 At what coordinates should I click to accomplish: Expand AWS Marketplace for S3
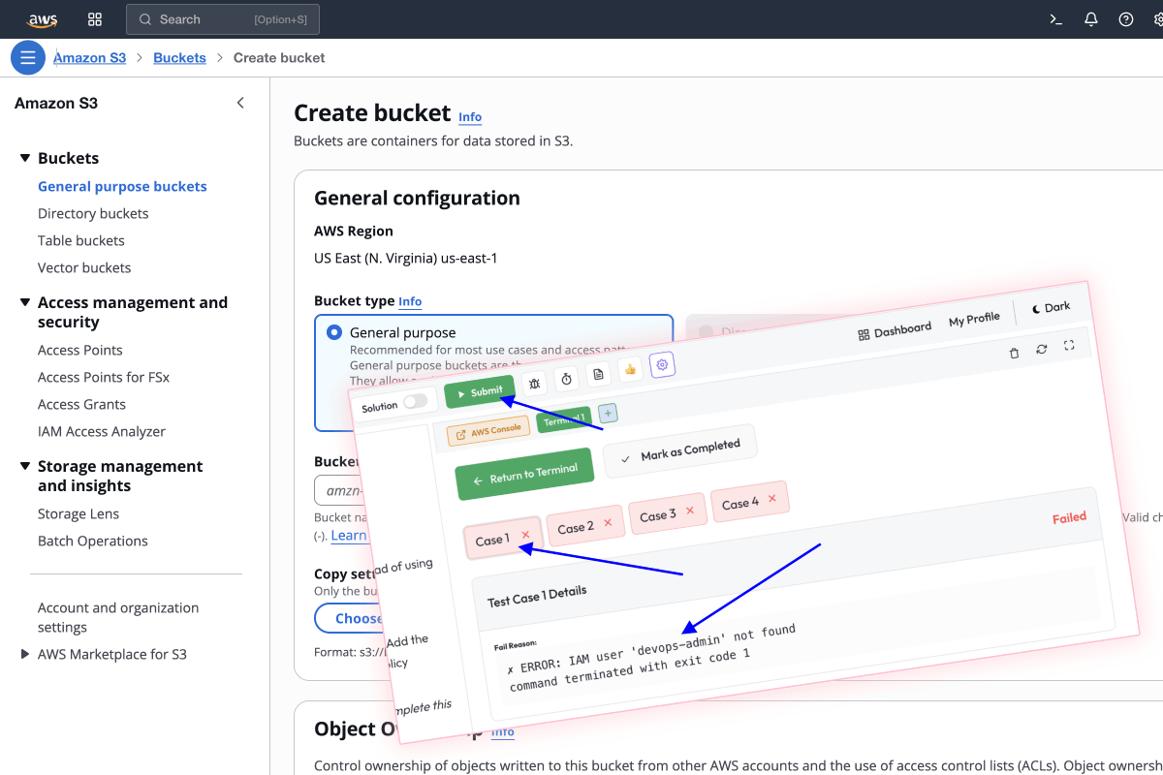25,654
